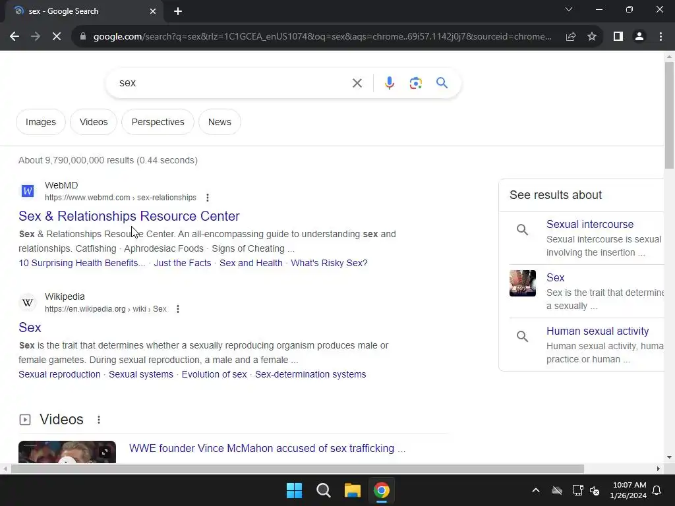
Task: Filter results by Images
Action: coord(41,122)
